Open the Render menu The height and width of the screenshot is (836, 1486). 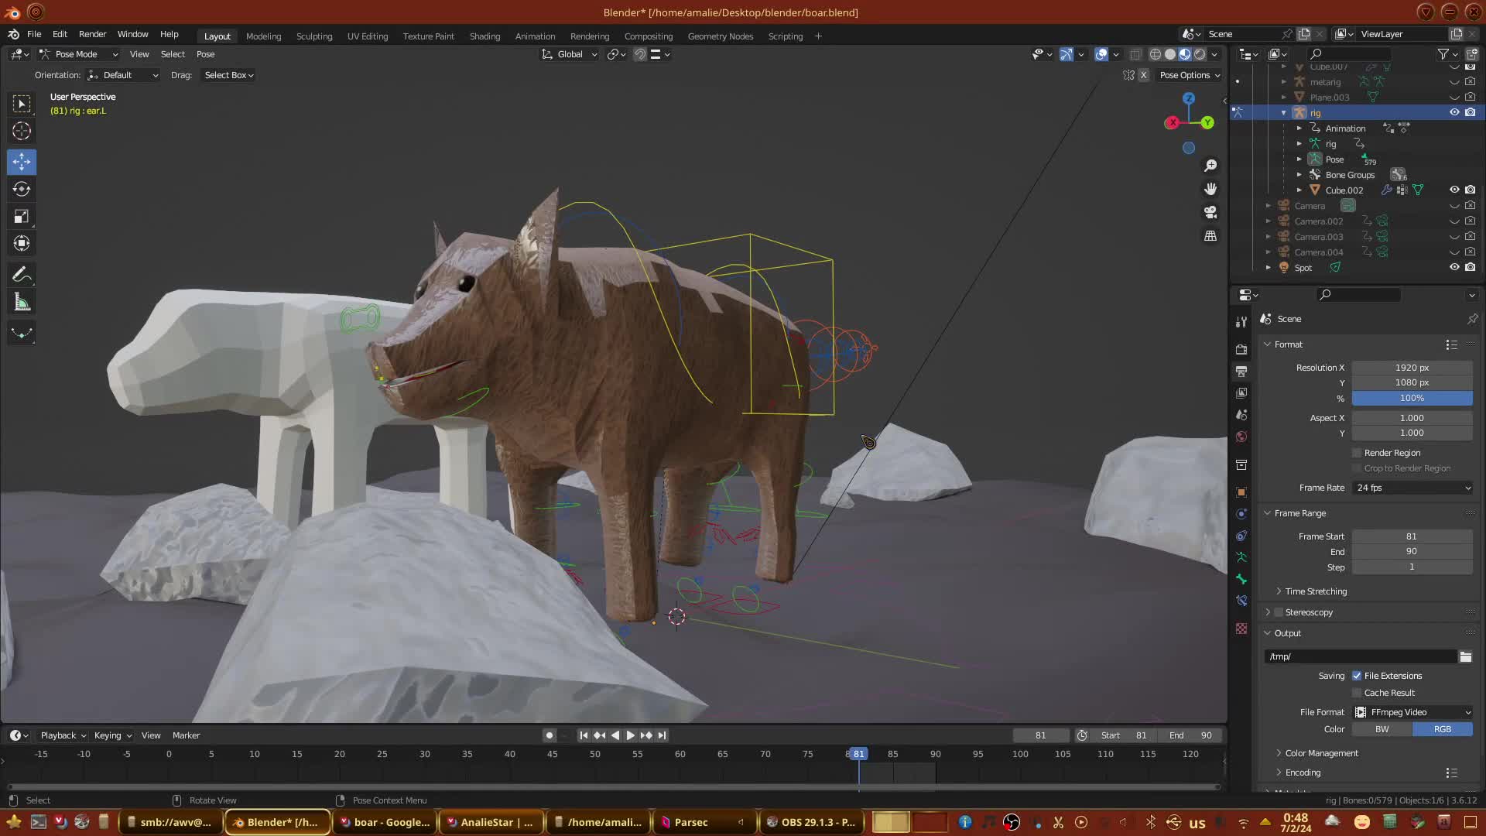[x=92, y=34]
